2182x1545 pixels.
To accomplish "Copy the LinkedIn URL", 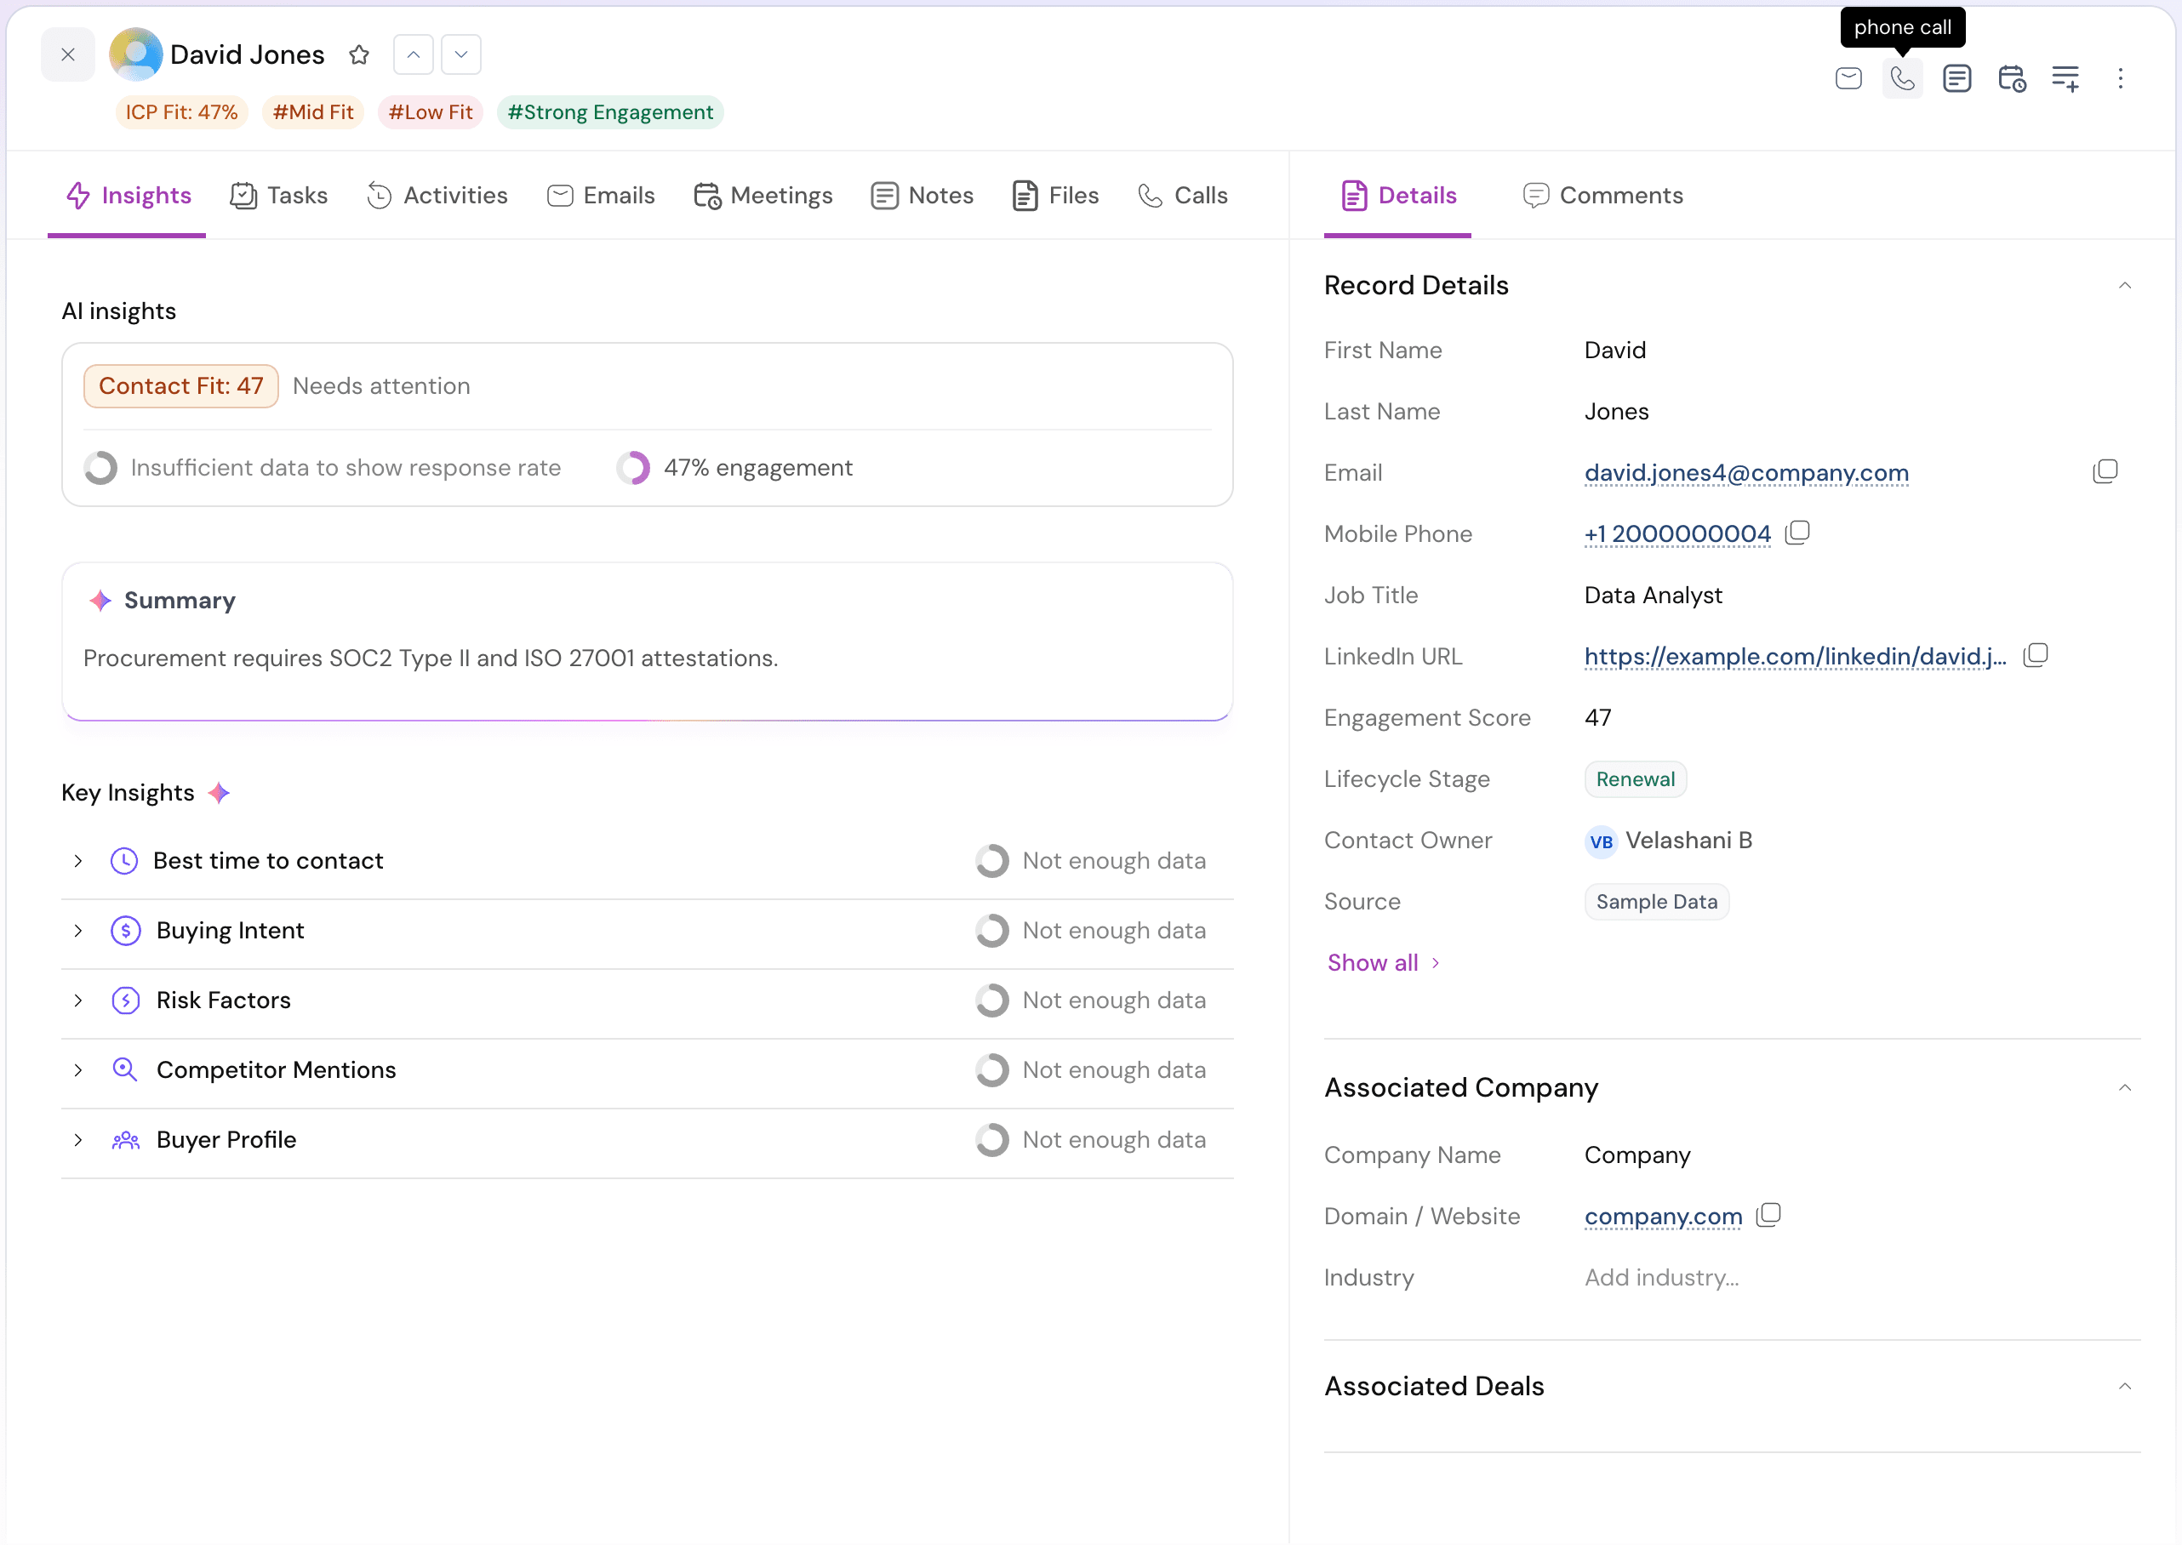I will tap(2035, 655).
